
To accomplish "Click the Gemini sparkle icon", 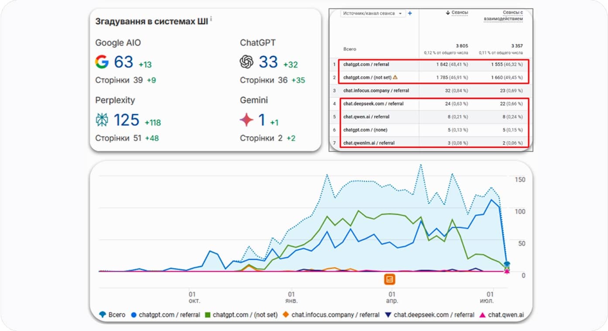I will coord(247,119).
